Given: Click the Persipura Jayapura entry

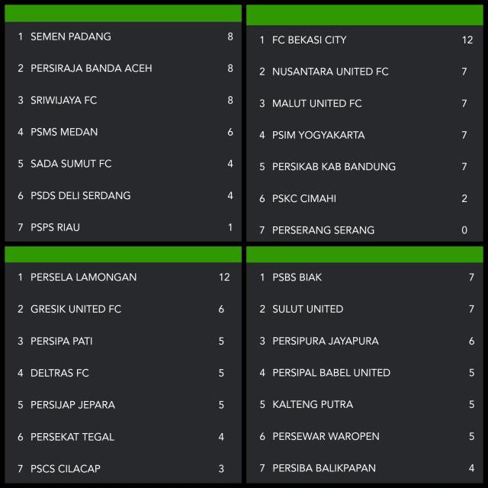Looking at the screenshot, I should click(x=364, y=341).
